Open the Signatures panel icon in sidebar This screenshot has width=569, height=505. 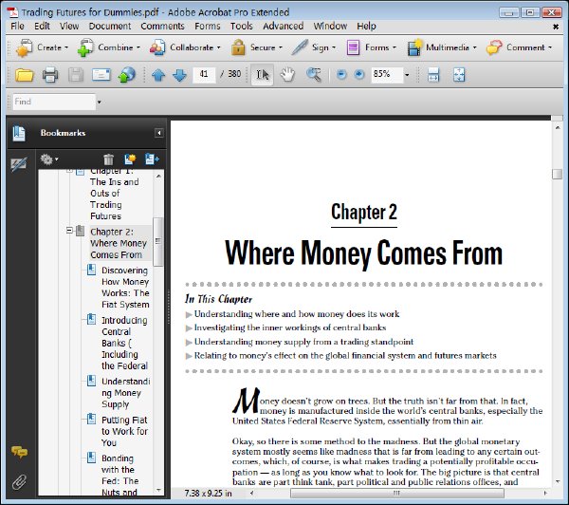[18, 164]
